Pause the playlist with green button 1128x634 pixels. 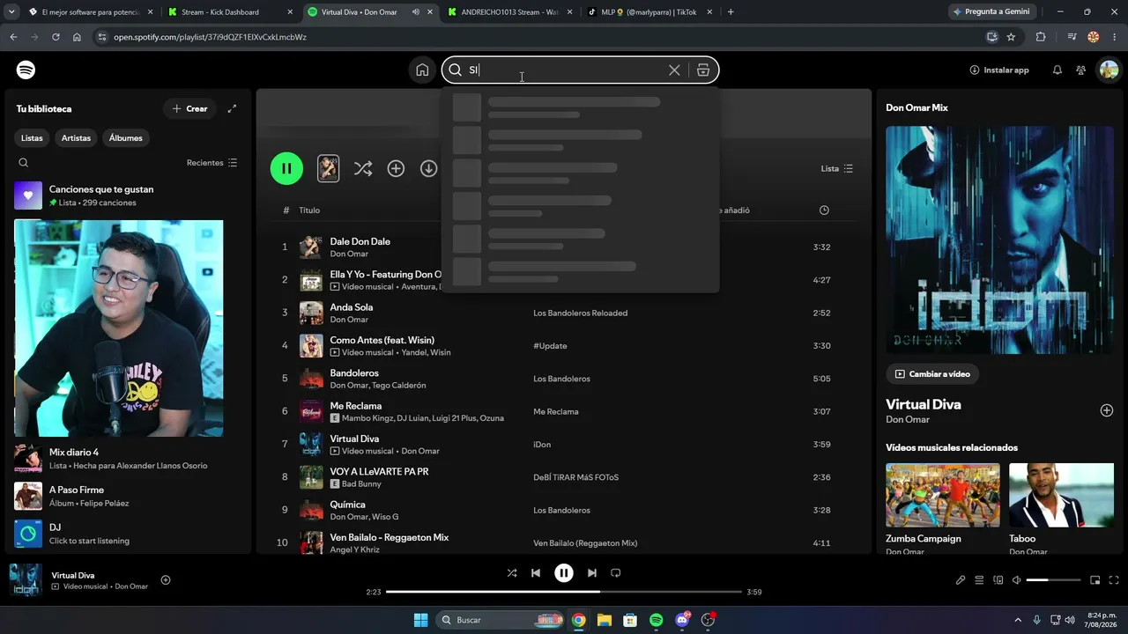coord(286,168)
